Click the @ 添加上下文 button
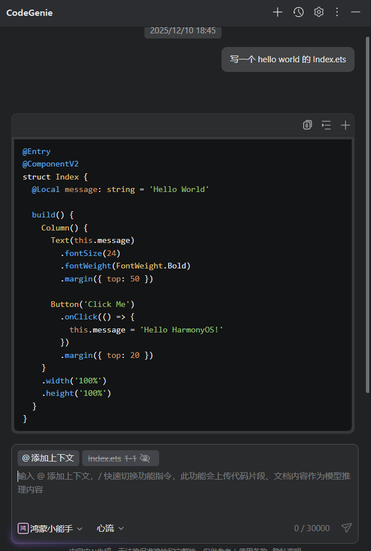The height and width of the screenshot is (551, 371). click(x=48, y=458)
